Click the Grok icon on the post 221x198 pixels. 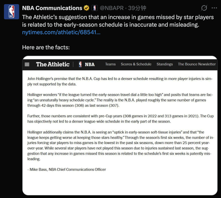(x=204, y=8)
